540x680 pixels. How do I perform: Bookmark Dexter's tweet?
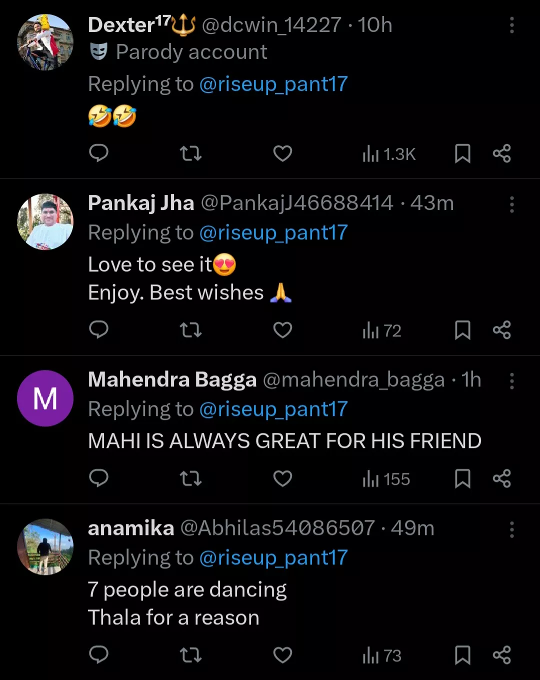[462, 153]
